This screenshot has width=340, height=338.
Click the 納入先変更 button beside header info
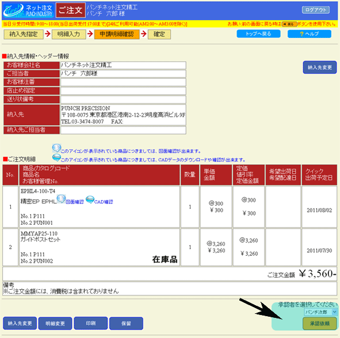coord(320,67)
